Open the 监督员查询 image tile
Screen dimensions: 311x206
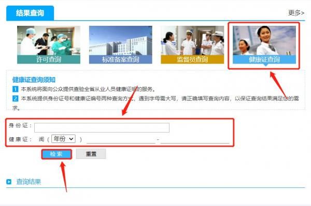192,45
